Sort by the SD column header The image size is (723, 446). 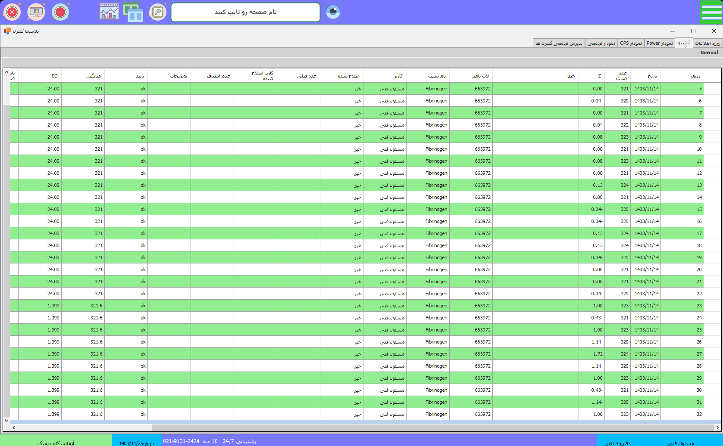click(x=55, y=76)
